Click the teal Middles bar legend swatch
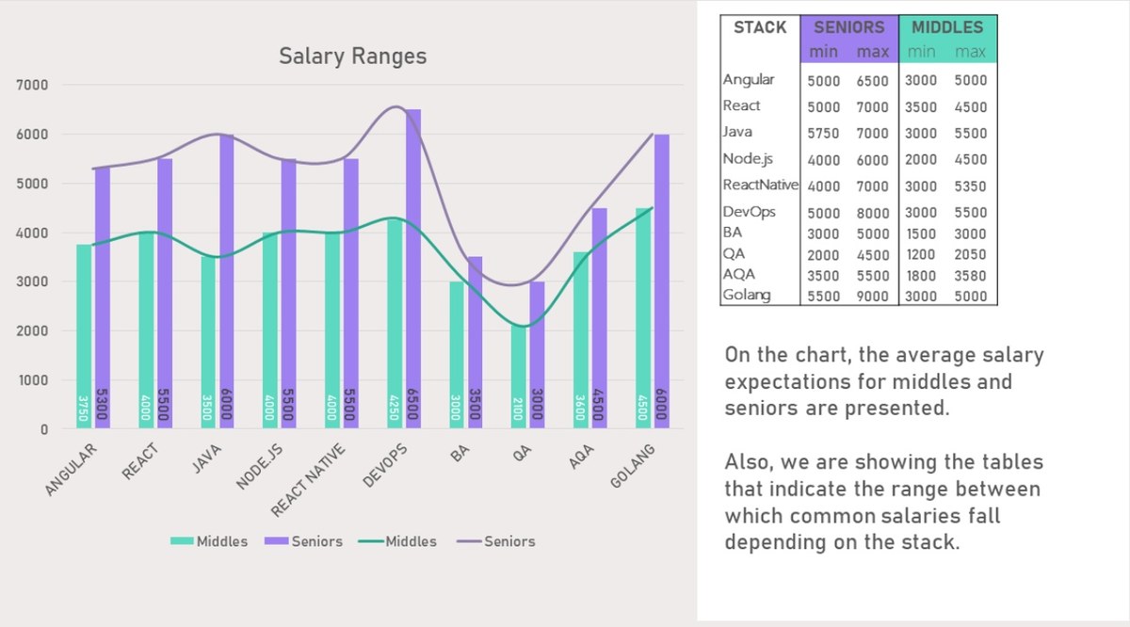The image size is (1130, 627). point(182,541)
